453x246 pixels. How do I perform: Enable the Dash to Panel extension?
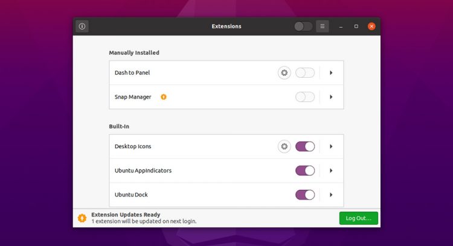[x=305, y=73]
